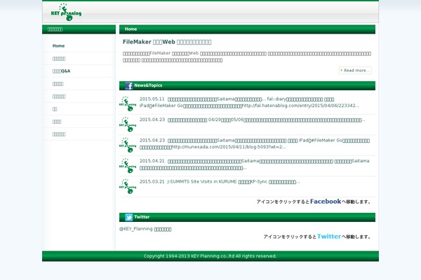The width and height of the screenshot is (421, 280).
Task: Click the FileMaker Web article heading
Action: coord(167,42)
